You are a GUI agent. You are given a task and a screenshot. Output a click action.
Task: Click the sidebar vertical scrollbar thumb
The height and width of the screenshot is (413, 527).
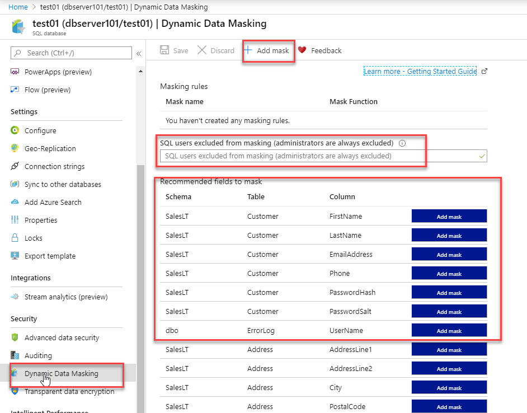140,289
